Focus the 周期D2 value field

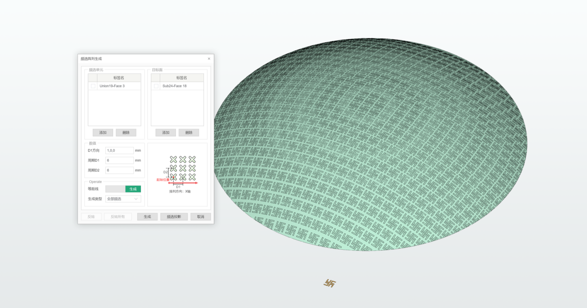click(119, 170)
